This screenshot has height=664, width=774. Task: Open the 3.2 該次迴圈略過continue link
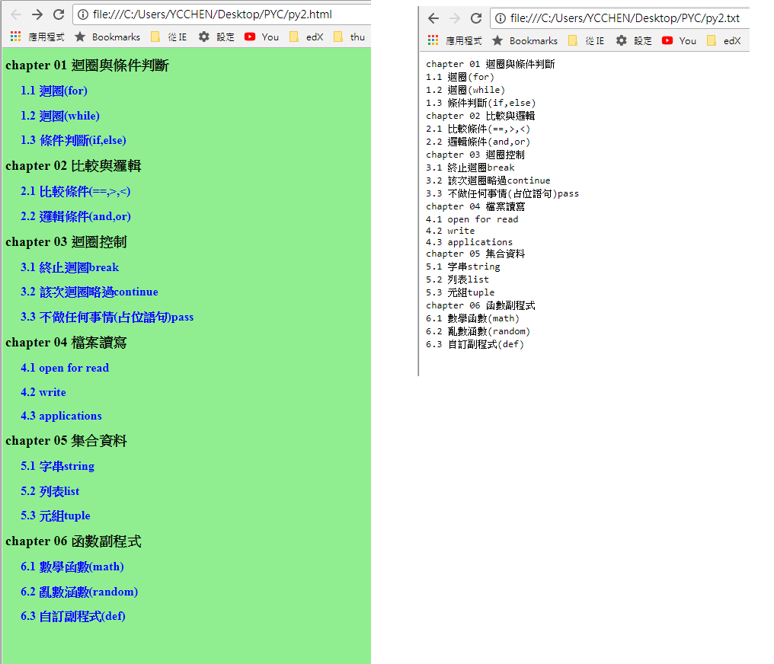[x=89, y=292]
